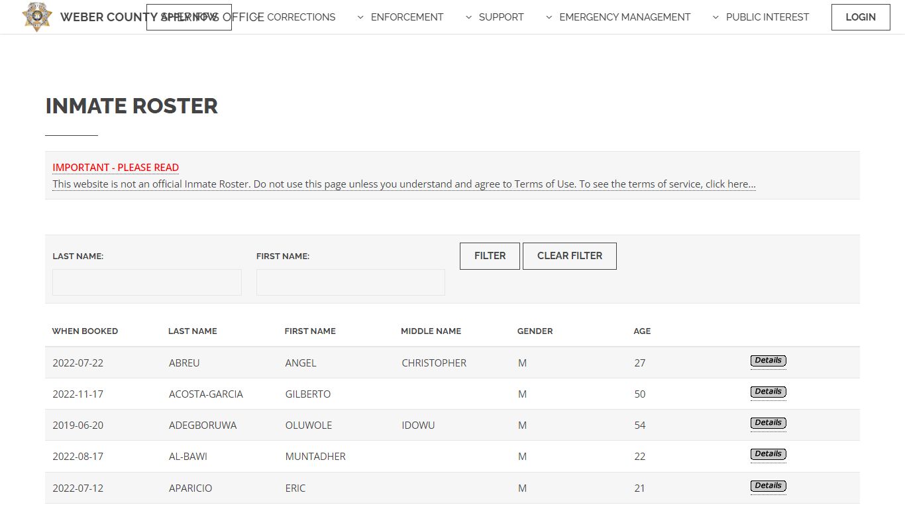Screen dimensions: 905x509
Task: Click the When Booked column header
Action: coord(85,331)
